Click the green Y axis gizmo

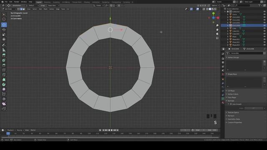click(213, 13)
